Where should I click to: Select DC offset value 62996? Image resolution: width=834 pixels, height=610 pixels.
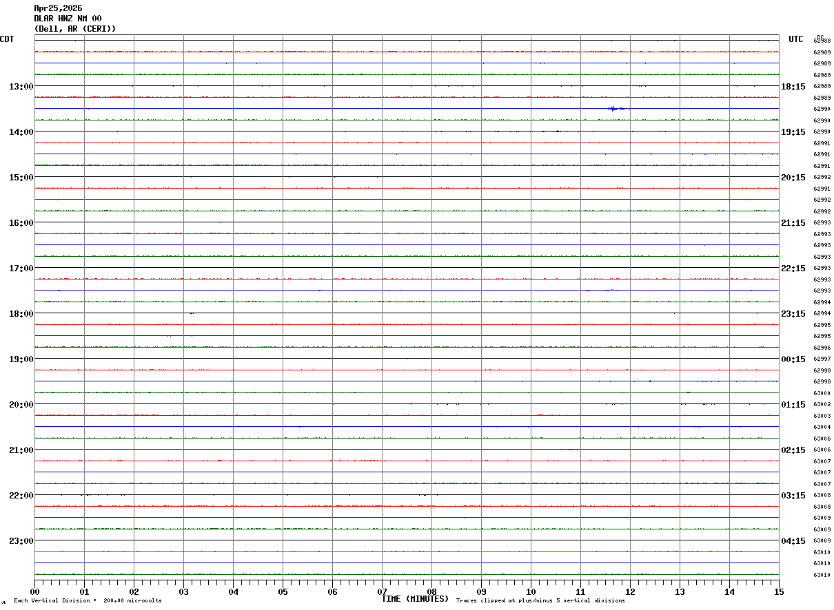point(822,348)
